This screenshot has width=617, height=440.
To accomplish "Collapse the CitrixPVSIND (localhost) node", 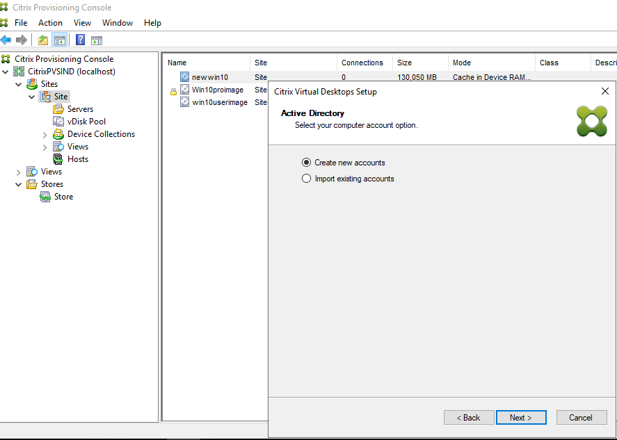I will coord(6,72).
